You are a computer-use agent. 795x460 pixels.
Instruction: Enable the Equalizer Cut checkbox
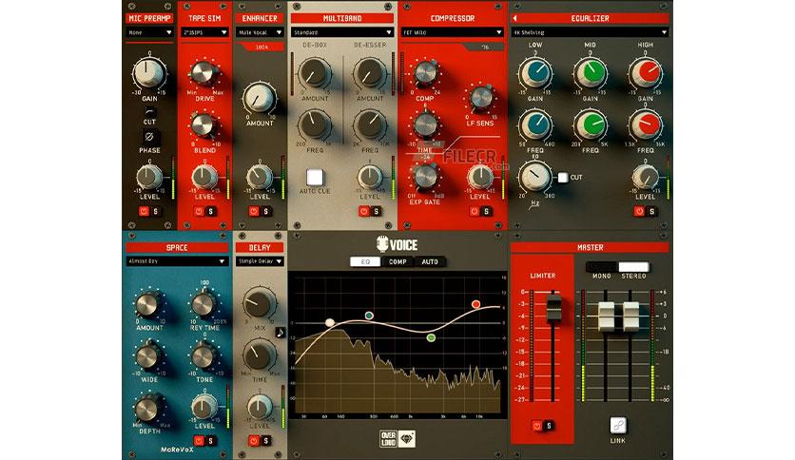(563, 178)
